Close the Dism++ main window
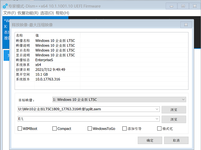Viewport: 201px width, 150px height. coord(195,6)
